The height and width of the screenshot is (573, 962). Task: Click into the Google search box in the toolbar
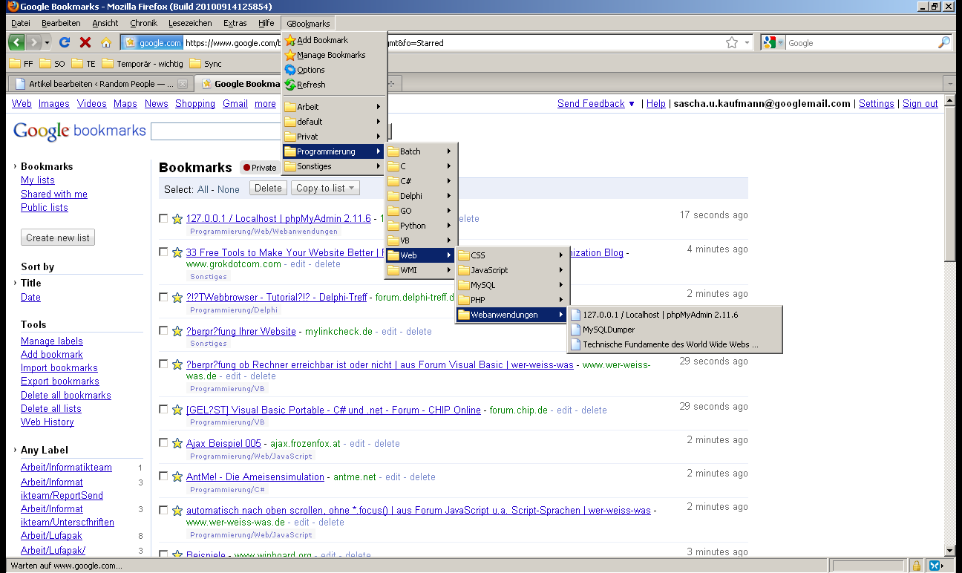(860, 42)
